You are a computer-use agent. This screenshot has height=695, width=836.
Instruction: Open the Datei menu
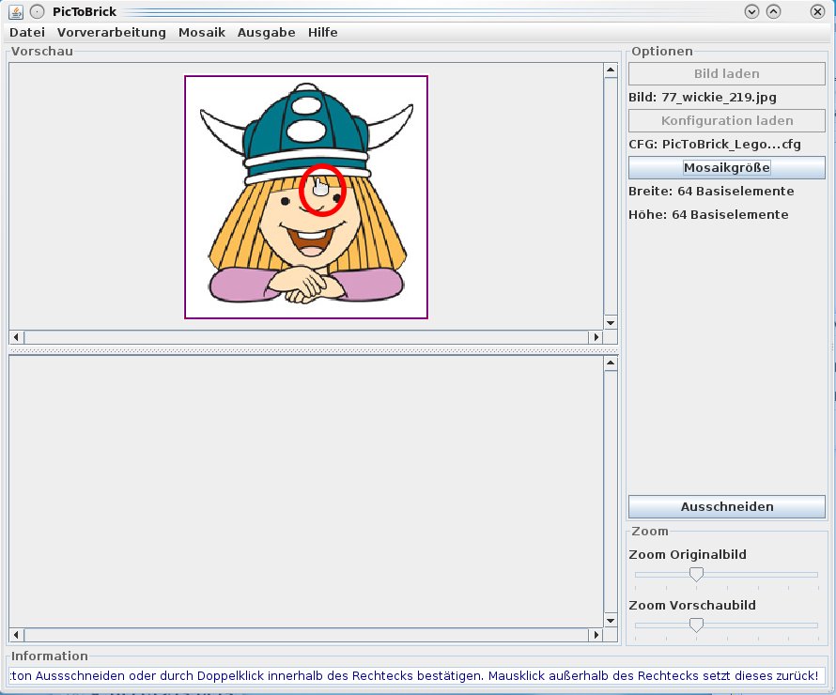pyautogui.click(x=27, y=33)
